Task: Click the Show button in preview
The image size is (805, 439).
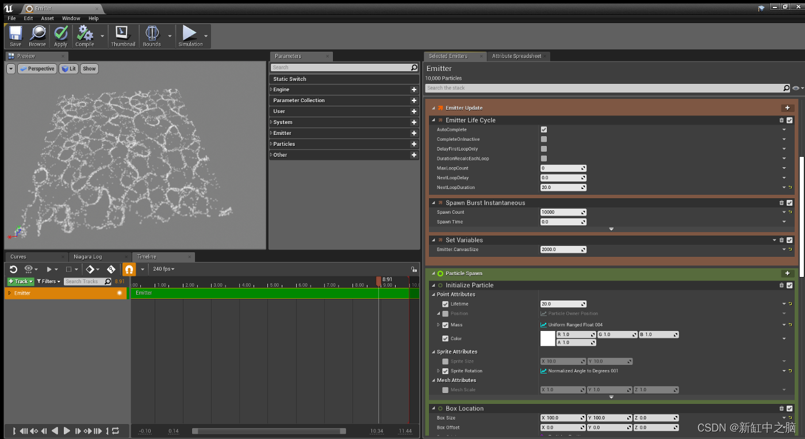Action: click(x=89, y=68)
